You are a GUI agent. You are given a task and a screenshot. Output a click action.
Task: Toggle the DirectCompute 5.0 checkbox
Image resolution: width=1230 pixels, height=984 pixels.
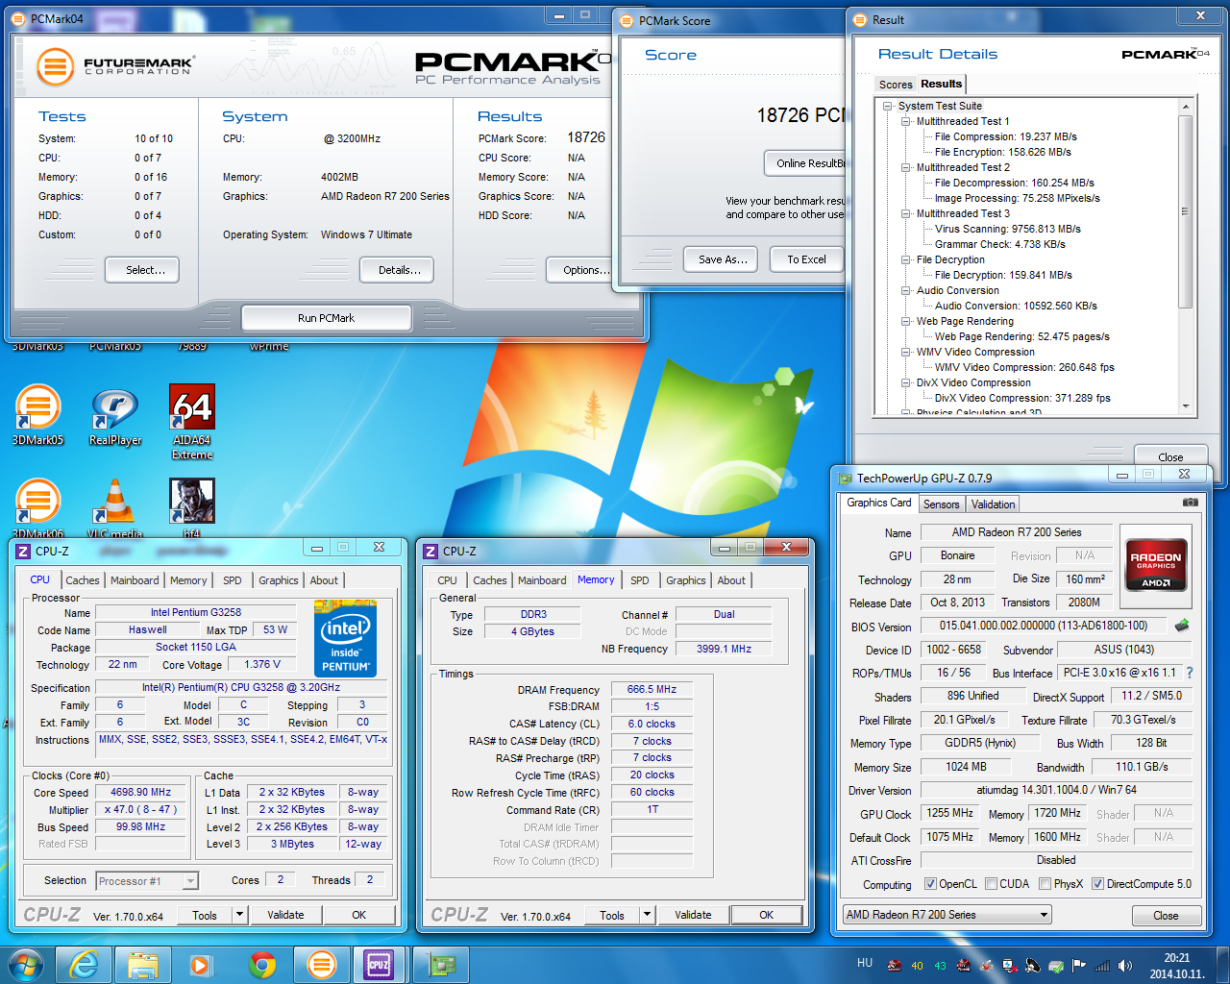point(1097,884)
